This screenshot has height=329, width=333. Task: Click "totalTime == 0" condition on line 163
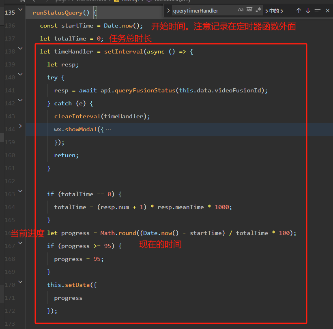point(86,194)
